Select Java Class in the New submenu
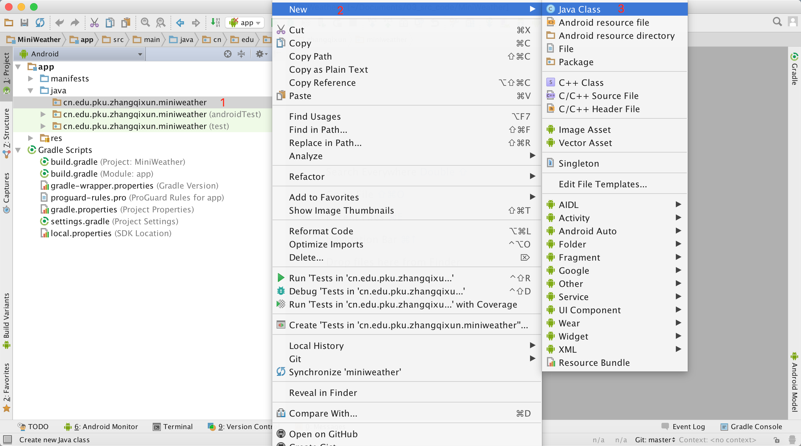This screenshot has height=446, width=801. 615,9
